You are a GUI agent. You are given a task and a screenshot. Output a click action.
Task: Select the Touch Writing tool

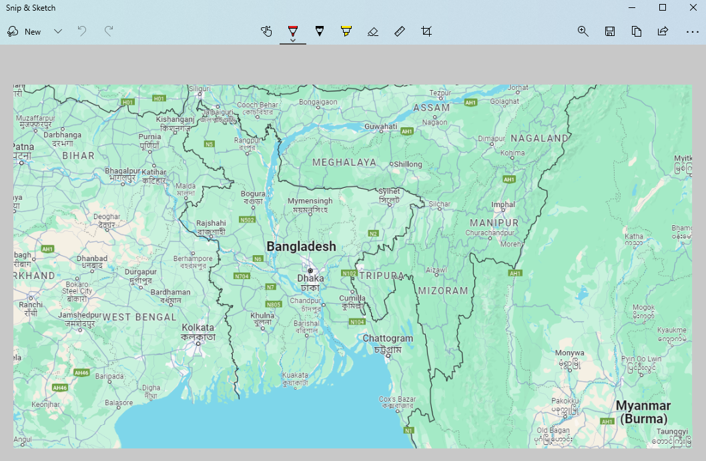pyautogui.click(x=266, y=31)
